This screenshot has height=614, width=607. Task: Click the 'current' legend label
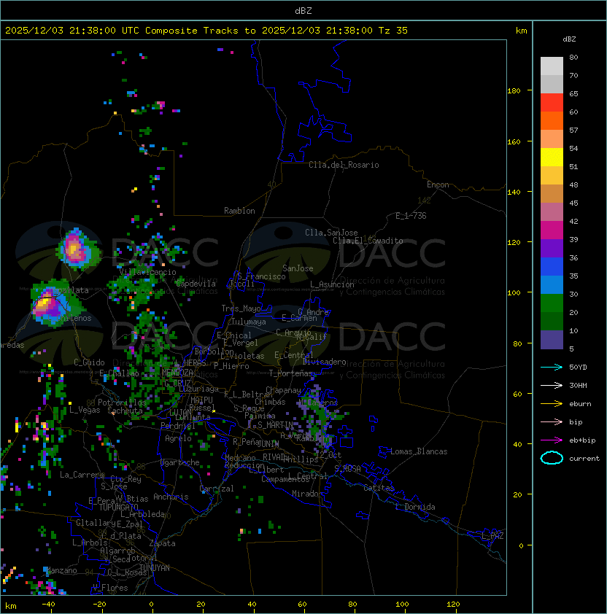584,459
